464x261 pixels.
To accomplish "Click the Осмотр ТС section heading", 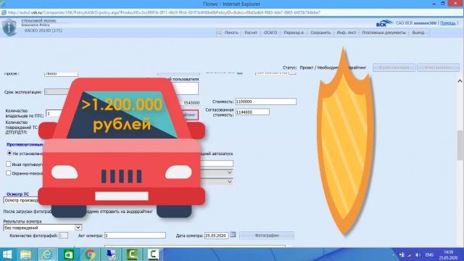I will pyautogui.click(x=17, y=194).
